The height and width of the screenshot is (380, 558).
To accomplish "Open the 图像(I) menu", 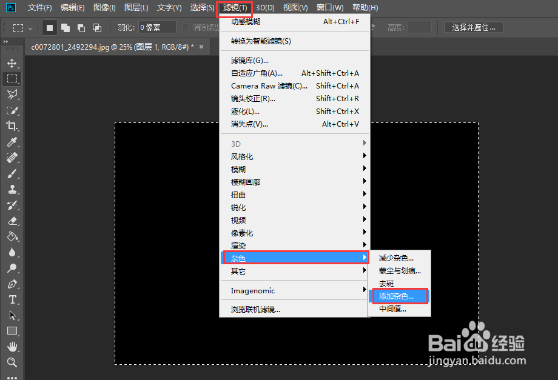I will coord(104,7).
